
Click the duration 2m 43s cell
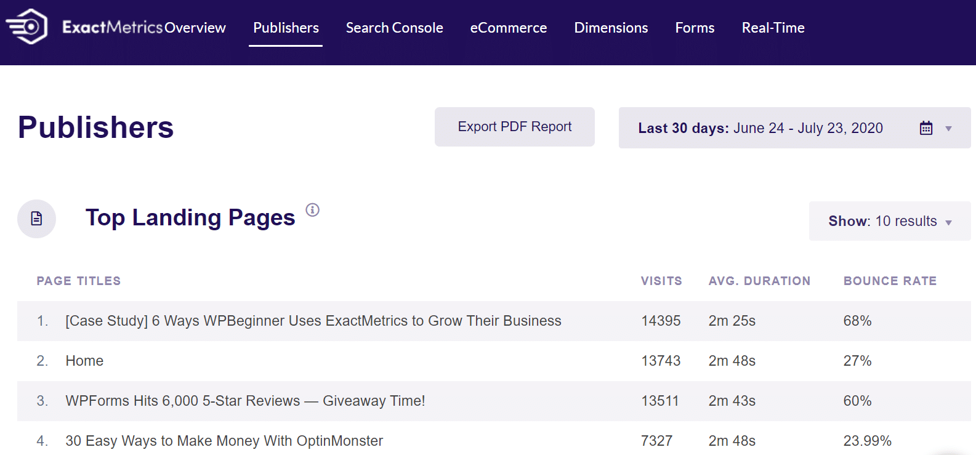point(732,401)
